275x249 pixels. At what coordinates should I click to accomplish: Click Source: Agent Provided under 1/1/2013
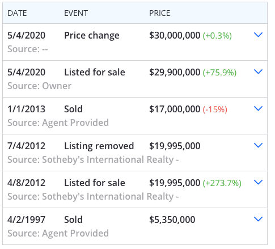point(58,123)
